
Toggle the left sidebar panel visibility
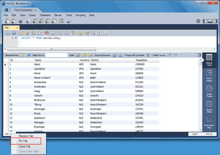[x=205, y=21]
